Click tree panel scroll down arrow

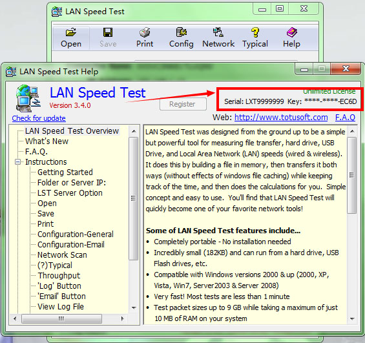(x=134, y=307)
